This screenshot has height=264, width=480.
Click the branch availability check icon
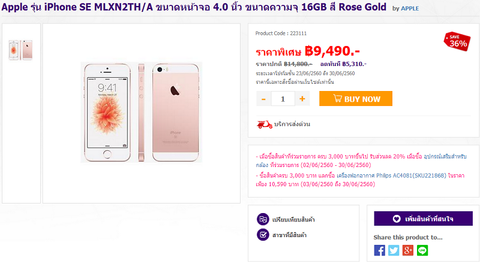263,235
